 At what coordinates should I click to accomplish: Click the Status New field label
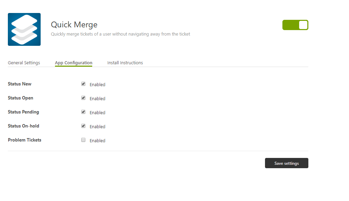(x=19, y=84)
